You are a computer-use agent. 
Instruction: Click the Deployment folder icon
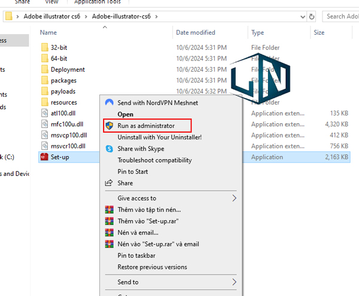click(45, 69)
